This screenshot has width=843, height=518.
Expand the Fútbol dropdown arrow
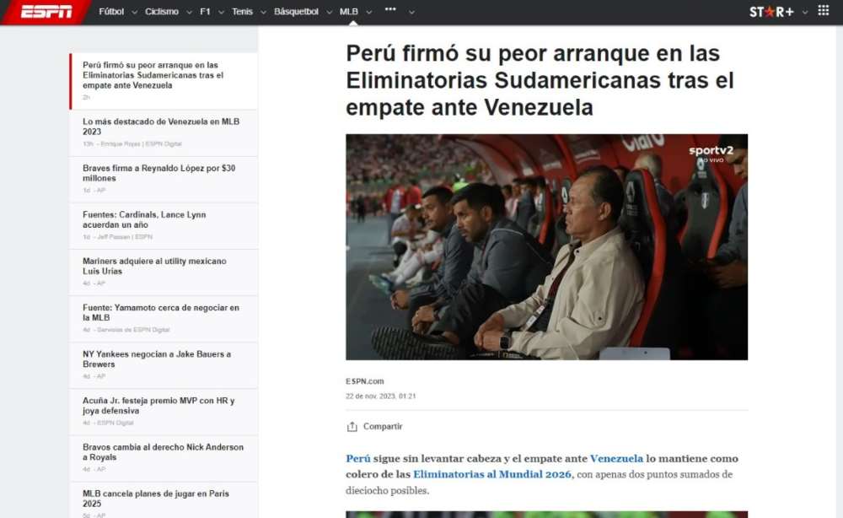[x=134, y=12]
